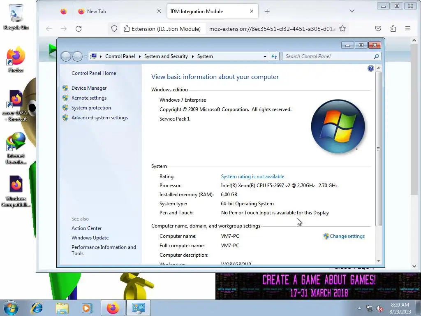421x316 pixels.
Task: Open a new Firefox tab with plus
Action: [x=267, y=11]
